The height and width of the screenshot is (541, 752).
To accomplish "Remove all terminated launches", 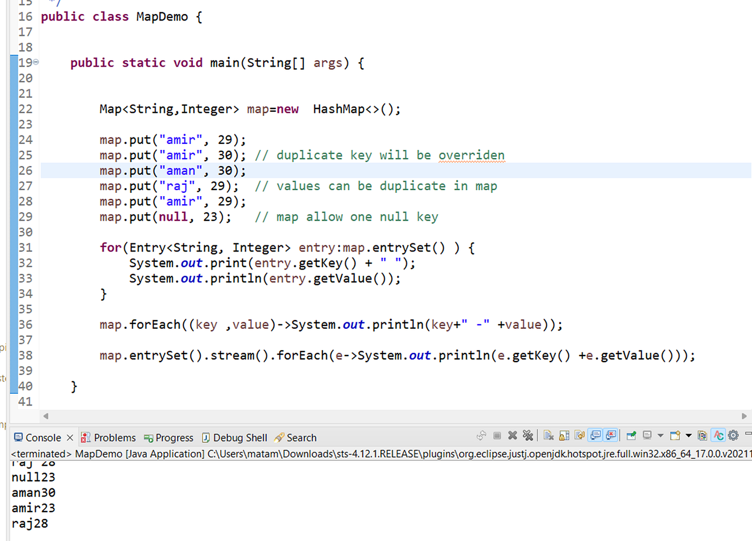I will click(528, 435).
